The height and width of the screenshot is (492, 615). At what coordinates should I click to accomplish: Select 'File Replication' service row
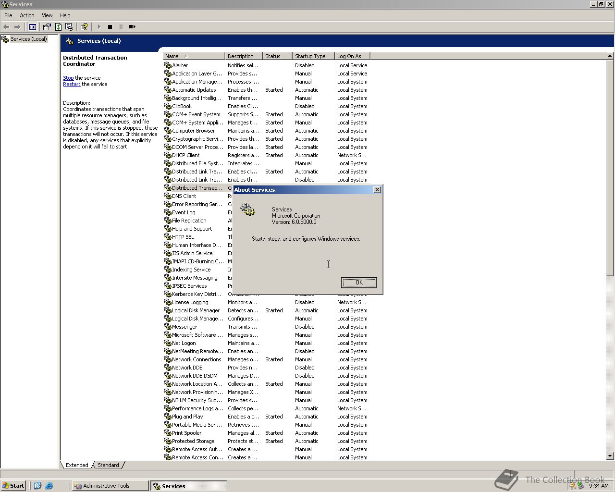pyautogui.click(x=198, y=221)
